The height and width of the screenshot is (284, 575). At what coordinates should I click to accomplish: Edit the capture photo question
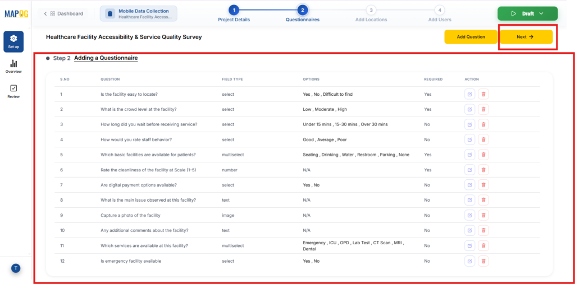point(469,215)
